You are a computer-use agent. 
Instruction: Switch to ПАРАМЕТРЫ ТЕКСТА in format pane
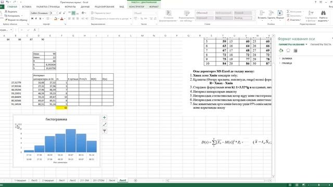click(321, 45)
